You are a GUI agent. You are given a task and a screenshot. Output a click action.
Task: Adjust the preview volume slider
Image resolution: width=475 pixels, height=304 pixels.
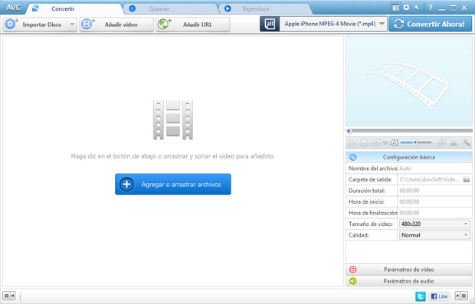415,142
